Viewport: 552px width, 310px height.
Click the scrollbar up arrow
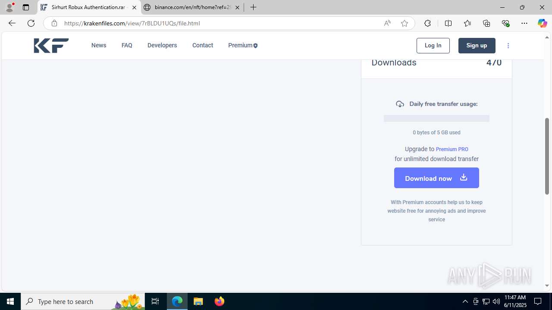pyautogui.click(x=547, y=37)
